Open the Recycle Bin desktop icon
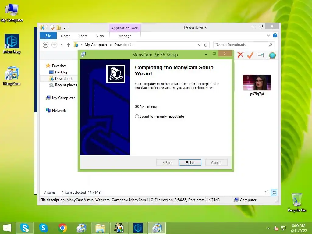The height and width of the screenshot is (234, 312). click(297, 203)
